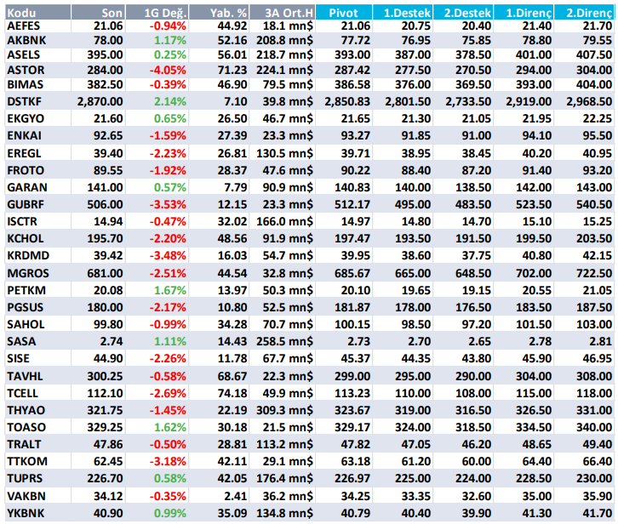Select the AEFES ticker cell
This screenshot has height=524, width=618.
(x=37, y=26)
